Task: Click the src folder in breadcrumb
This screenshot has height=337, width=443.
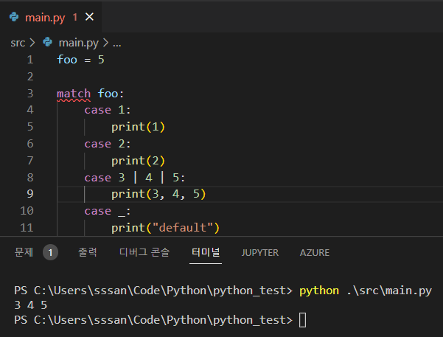Action: [x=17, y=43]
